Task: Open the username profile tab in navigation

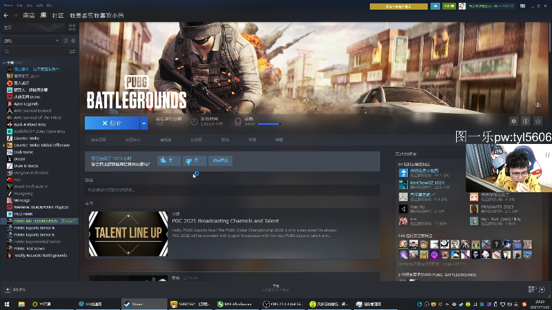Action: (x=97, y=15)
